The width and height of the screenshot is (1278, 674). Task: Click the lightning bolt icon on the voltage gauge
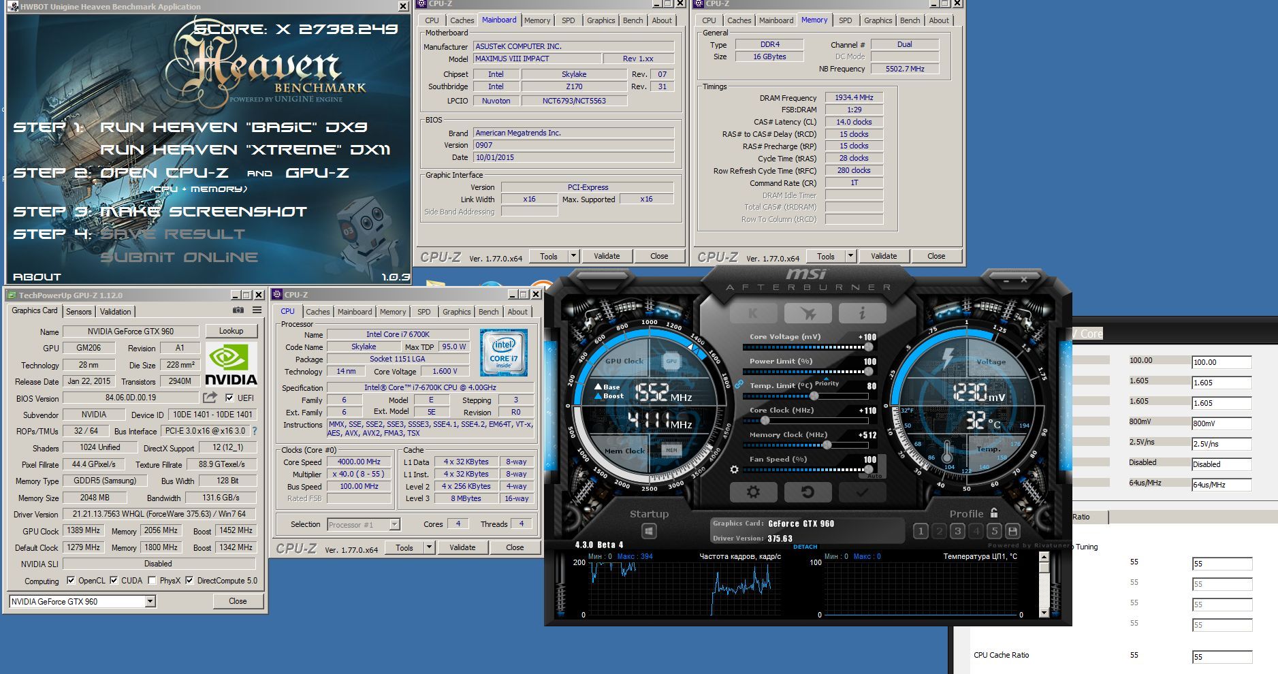[x=947, y=359]
